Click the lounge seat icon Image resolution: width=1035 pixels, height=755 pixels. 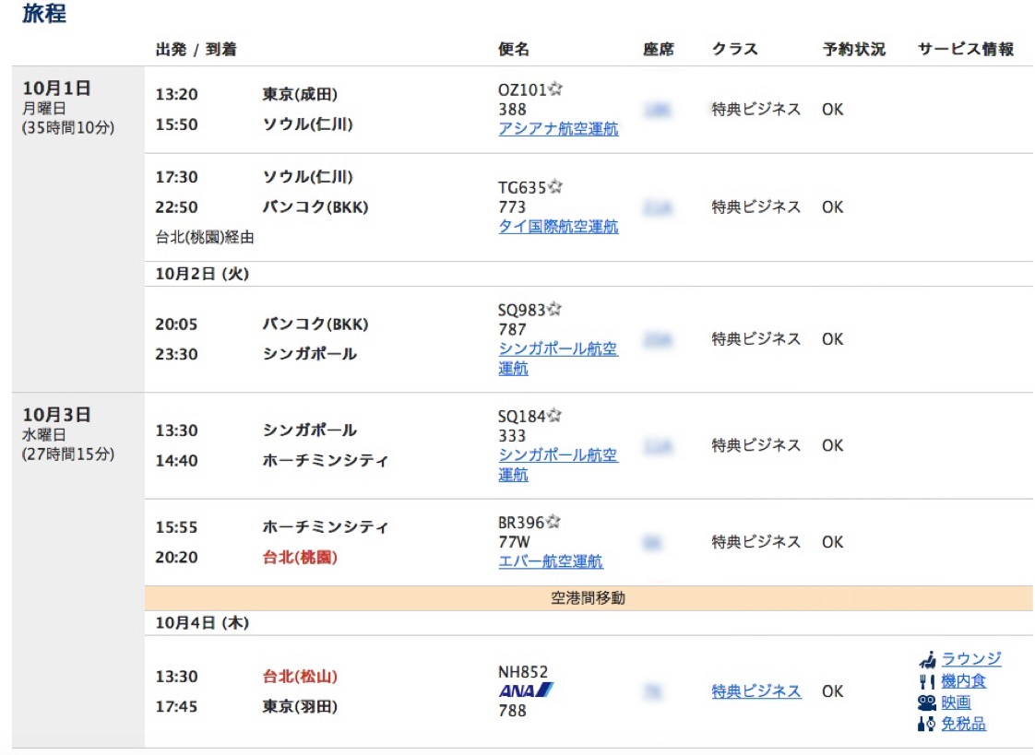tap(927, 659)
